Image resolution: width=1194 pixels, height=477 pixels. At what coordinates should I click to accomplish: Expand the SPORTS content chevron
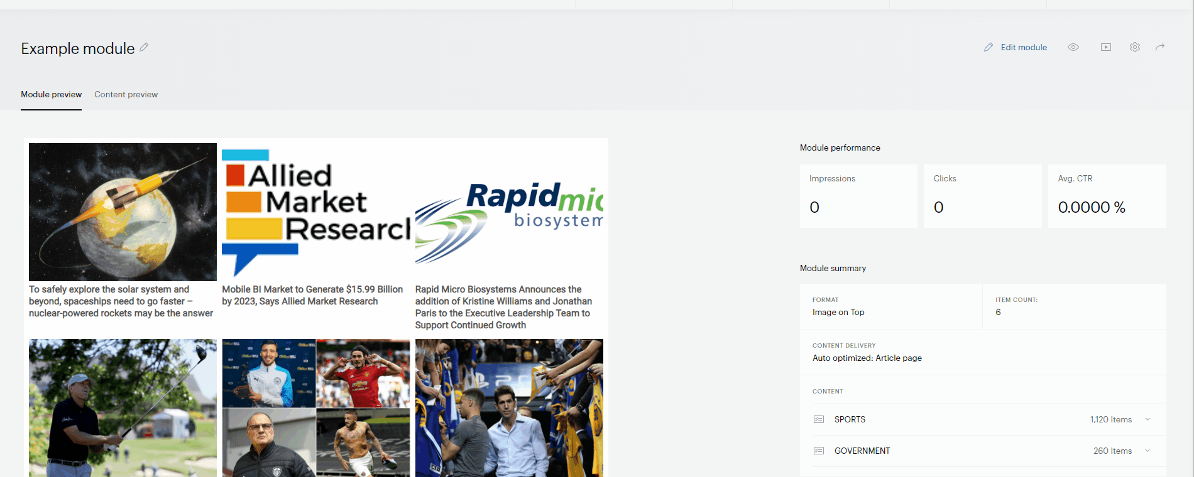1147,419
